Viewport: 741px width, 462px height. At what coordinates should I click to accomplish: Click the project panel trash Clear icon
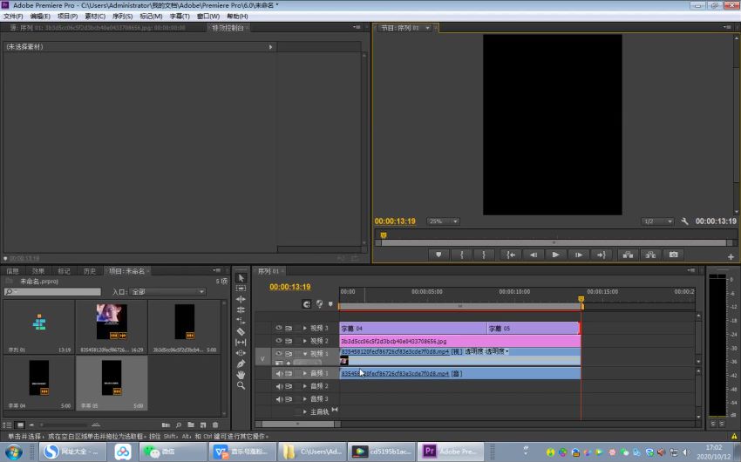pyautogui.click(x=215, y=425)
